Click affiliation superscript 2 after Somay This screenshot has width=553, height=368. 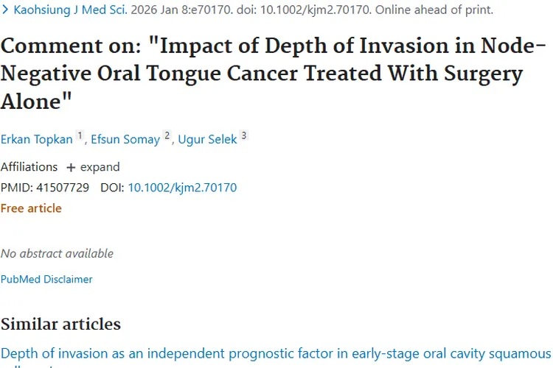pos(167,136)
